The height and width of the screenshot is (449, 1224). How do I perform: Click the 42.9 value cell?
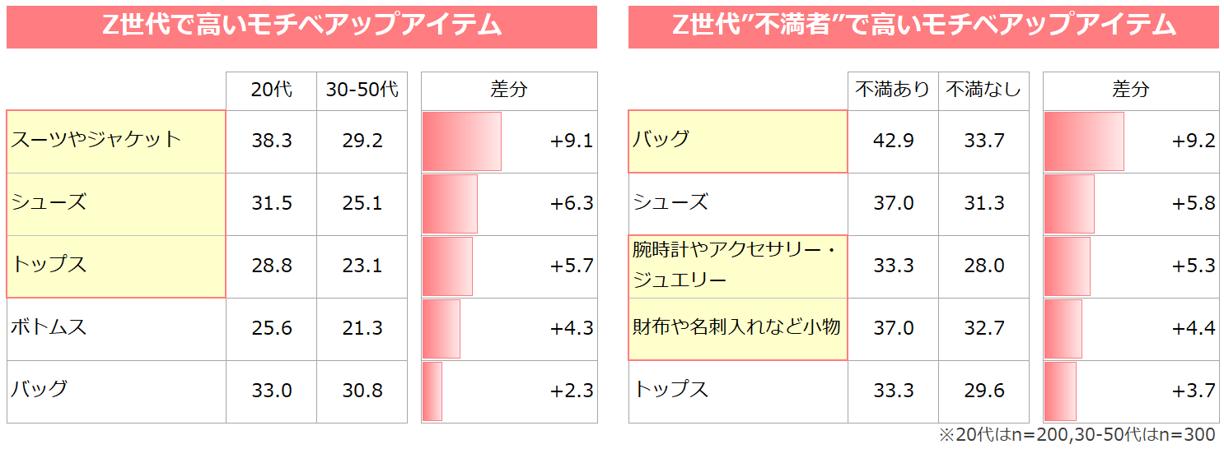[x=893, y=141]
